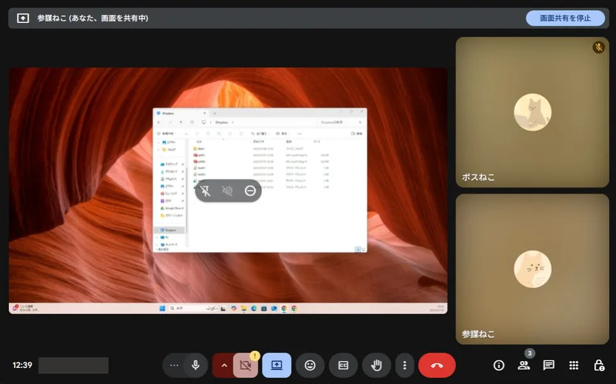Toggle the camera on or off
616x384 pixels.
click(245, 366)
